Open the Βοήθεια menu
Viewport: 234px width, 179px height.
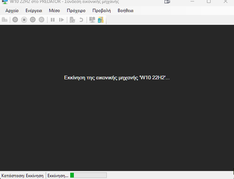pyautogui.click(x=125, y=11)
